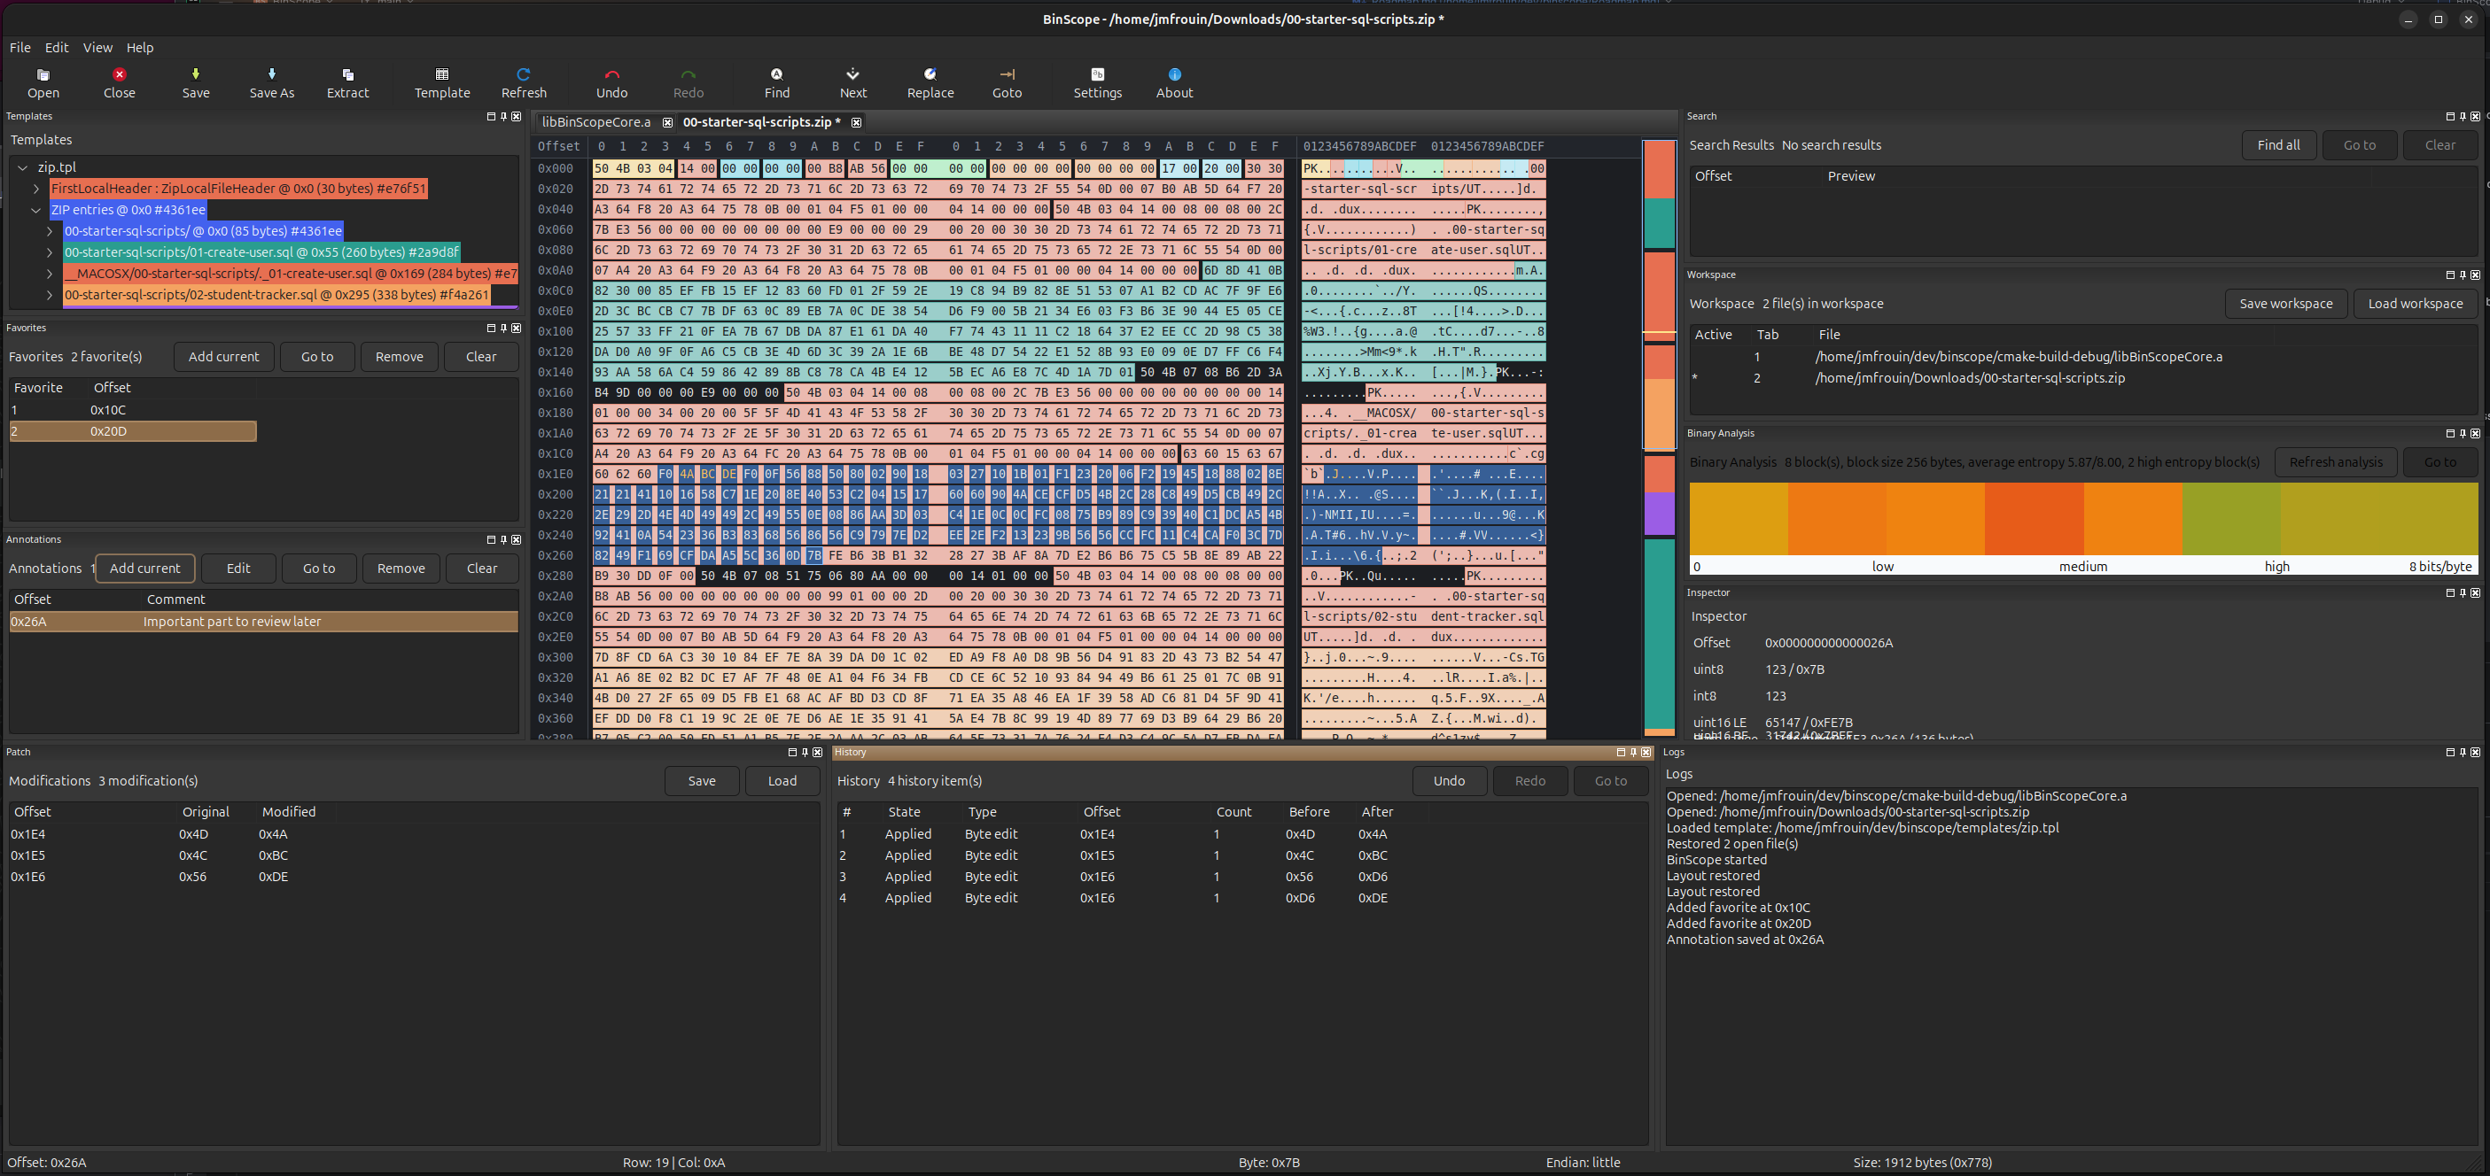Select the patch row at offset 0x1E5

click(x=414, y=855)
